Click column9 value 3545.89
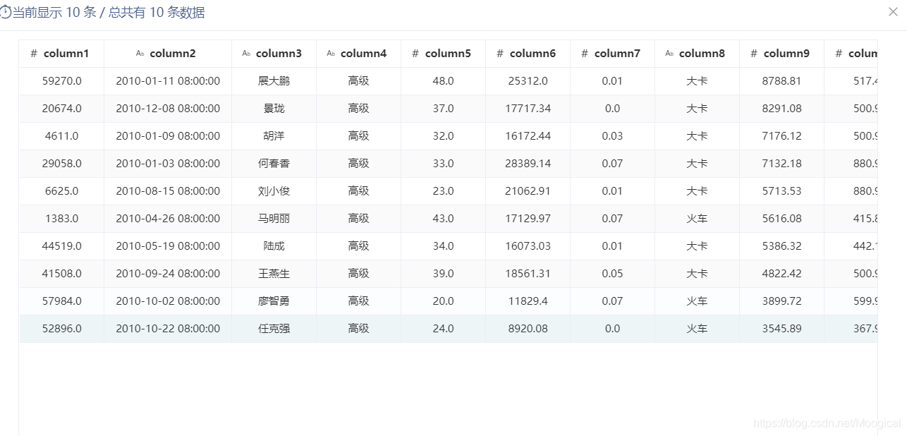Image resolution: width=907 pixels, height=436 pixels. coord(781,329)
